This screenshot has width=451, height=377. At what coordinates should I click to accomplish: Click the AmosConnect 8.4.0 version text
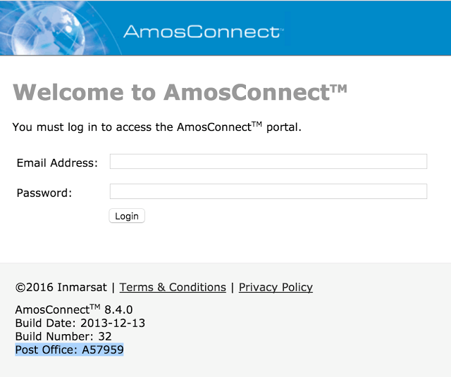pyautogui.click(x=74, y=309)
